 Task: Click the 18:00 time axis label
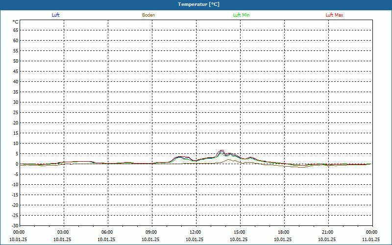coord(284,232)
